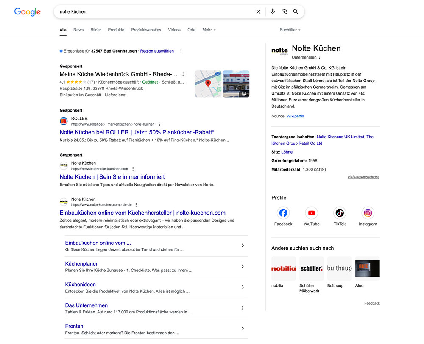Click the 'Mitarbeiterzahl: 1.300 (2019)' text
Image resolution: width=424 pixels, height=344 pixels.
298,170
